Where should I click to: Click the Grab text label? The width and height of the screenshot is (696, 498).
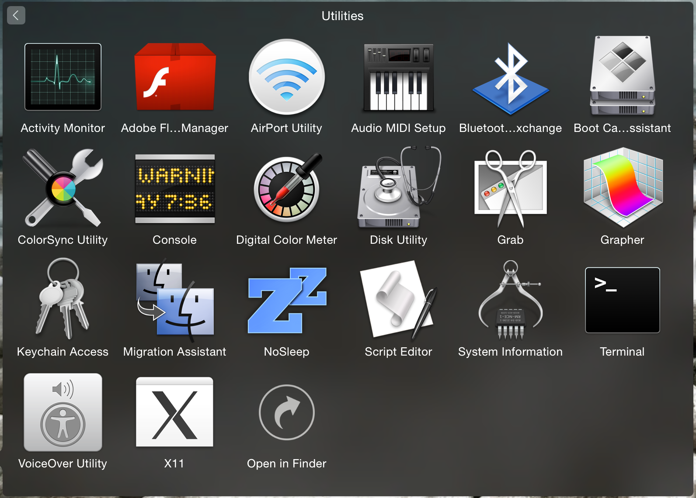tap(511, 240)
